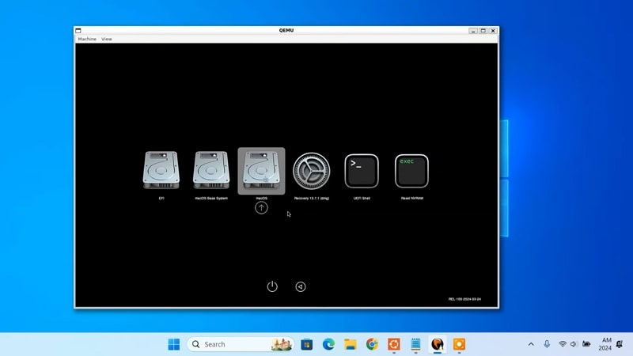The width and height of the screenshot is (633, 356).
Task: Open the View menu in QEMU
Action: (x=107, y=39)
